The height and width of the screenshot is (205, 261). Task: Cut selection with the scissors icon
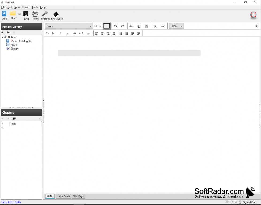pyautogui.click(x=132, y=26)
